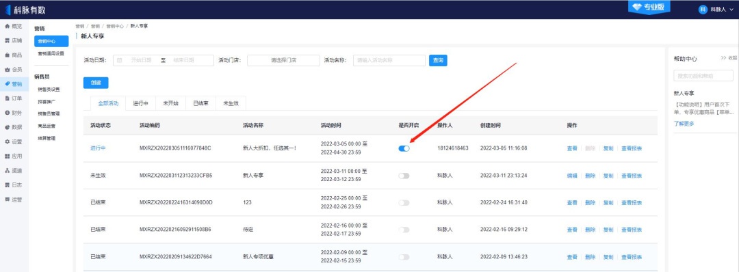This screenshot has height=272, width=739.
Task: Open 营销通用设置 in the submenu
Action: pyautogui.click(x=51, y=53)
